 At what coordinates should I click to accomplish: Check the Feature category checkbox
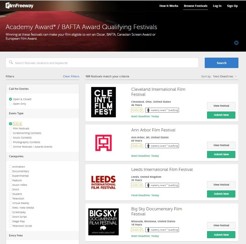[11, 180]
